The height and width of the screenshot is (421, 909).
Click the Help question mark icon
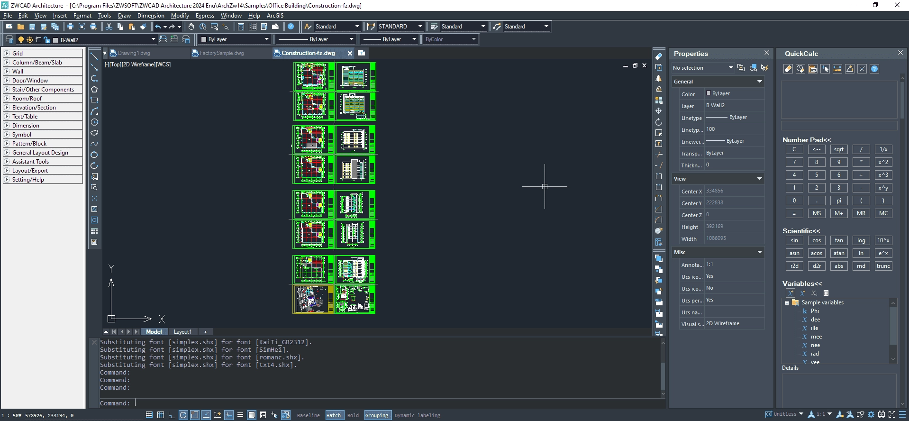291,27
